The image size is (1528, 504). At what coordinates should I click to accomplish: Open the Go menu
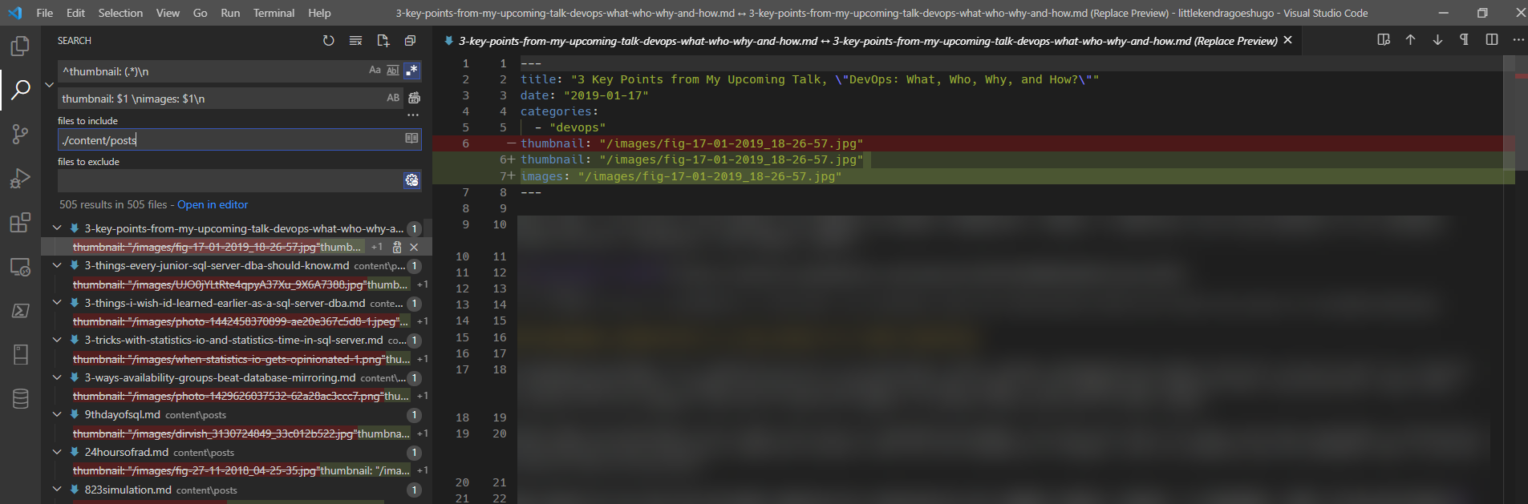click(x=200, y=13)
